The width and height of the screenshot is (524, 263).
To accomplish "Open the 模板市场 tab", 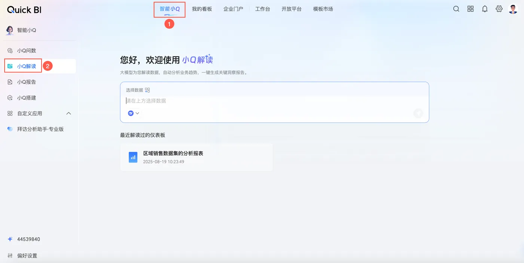I will [323, 9].
